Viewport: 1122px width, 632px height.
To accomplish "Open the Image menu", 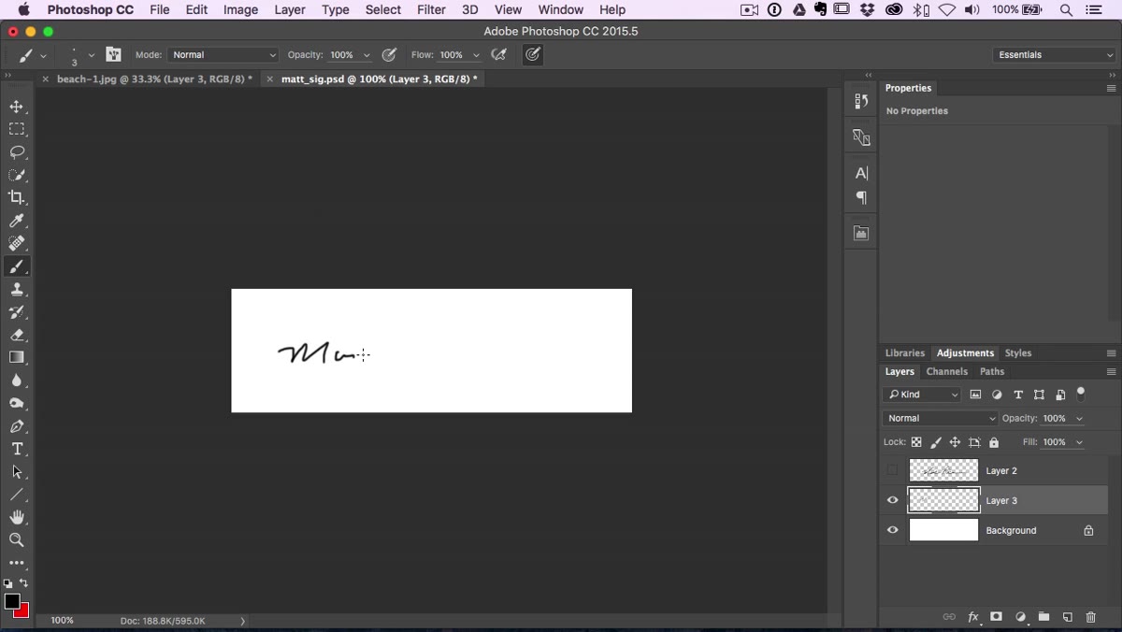I will pyautogui.click(x=240, y=9).
